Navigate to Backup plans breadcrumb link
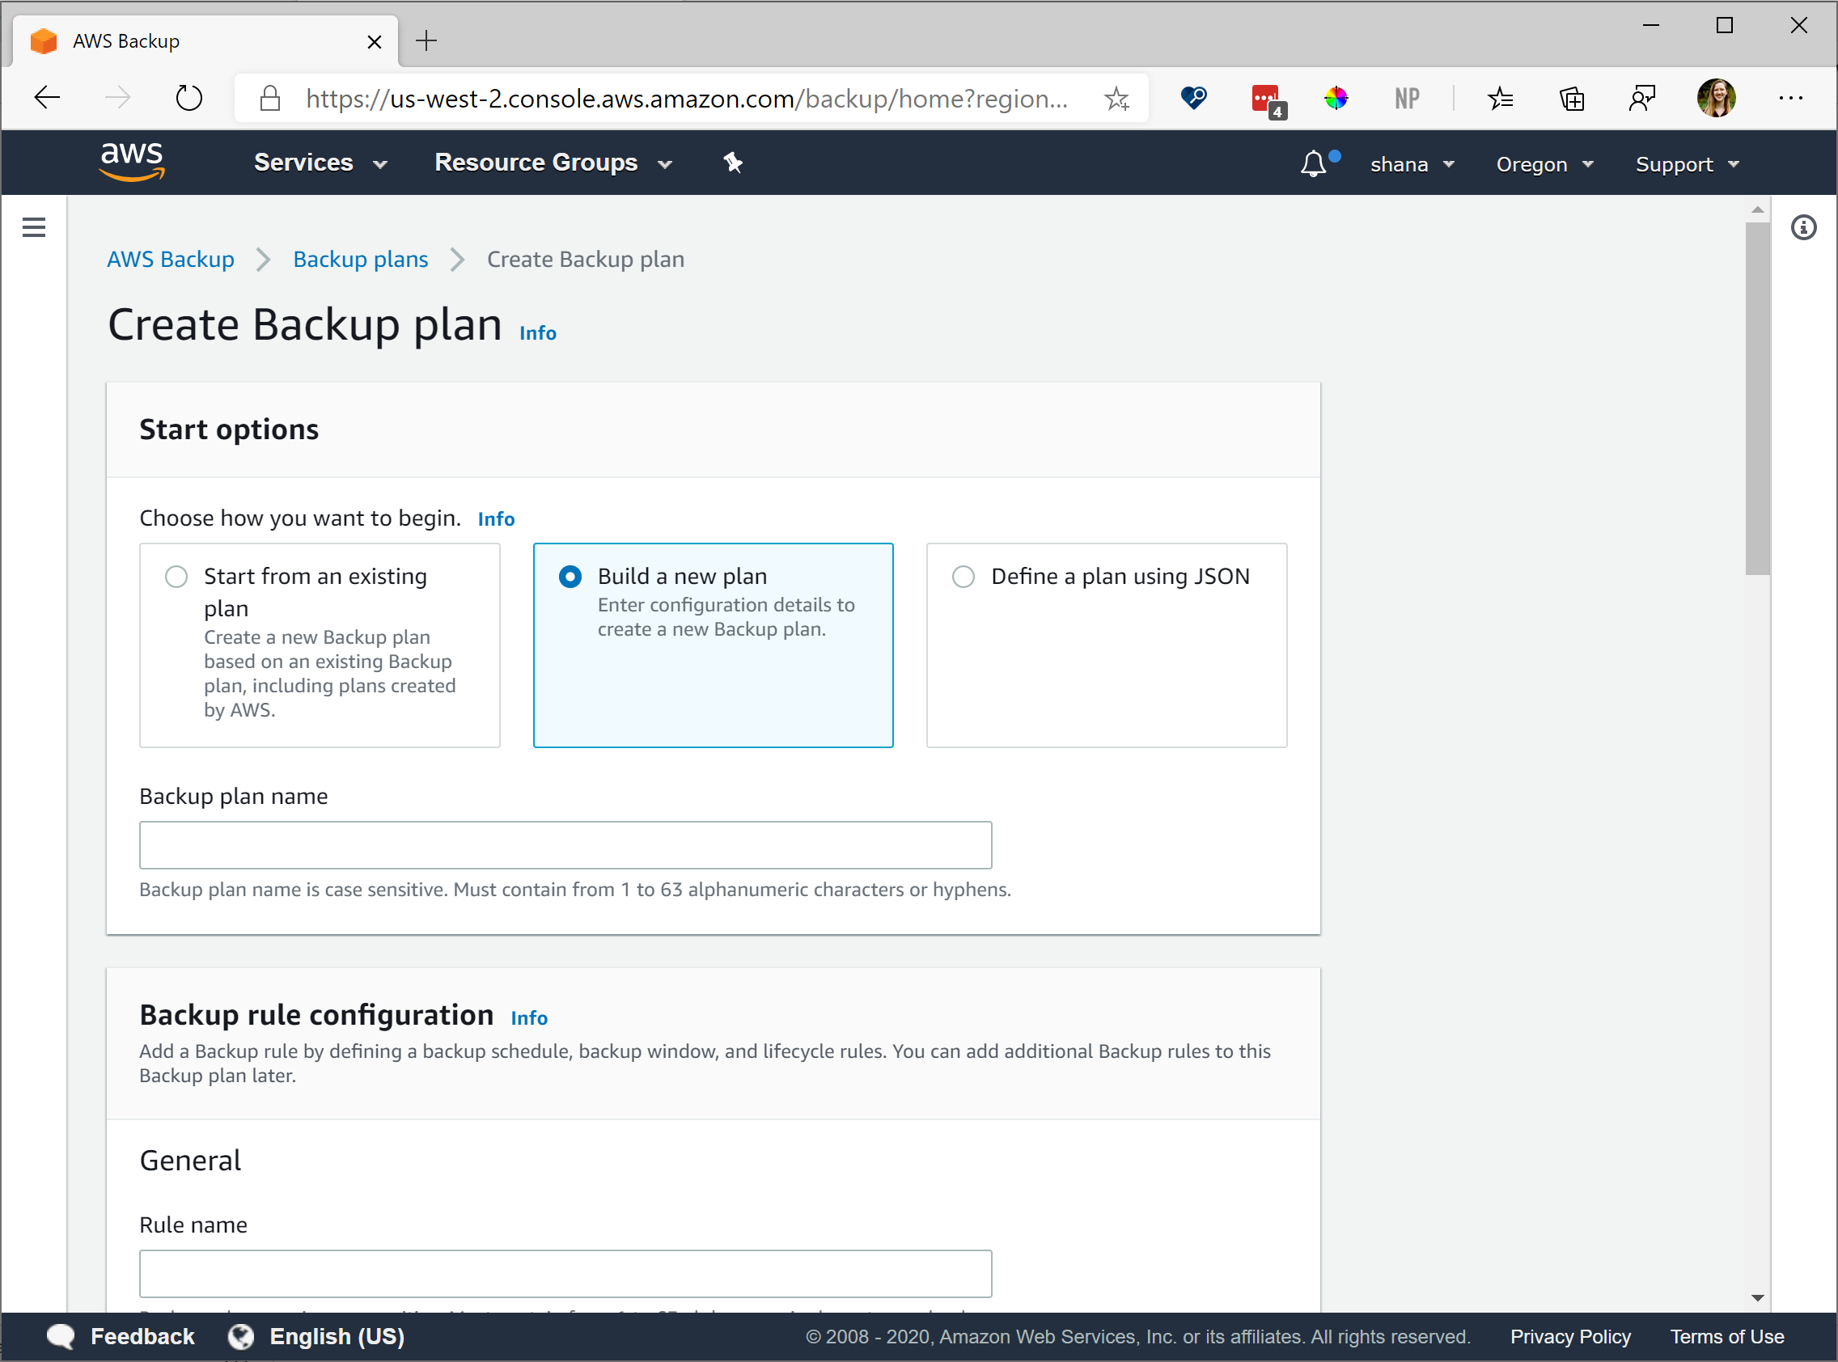This screenshot has height=1362, width=1838. (x=361, y=259)
